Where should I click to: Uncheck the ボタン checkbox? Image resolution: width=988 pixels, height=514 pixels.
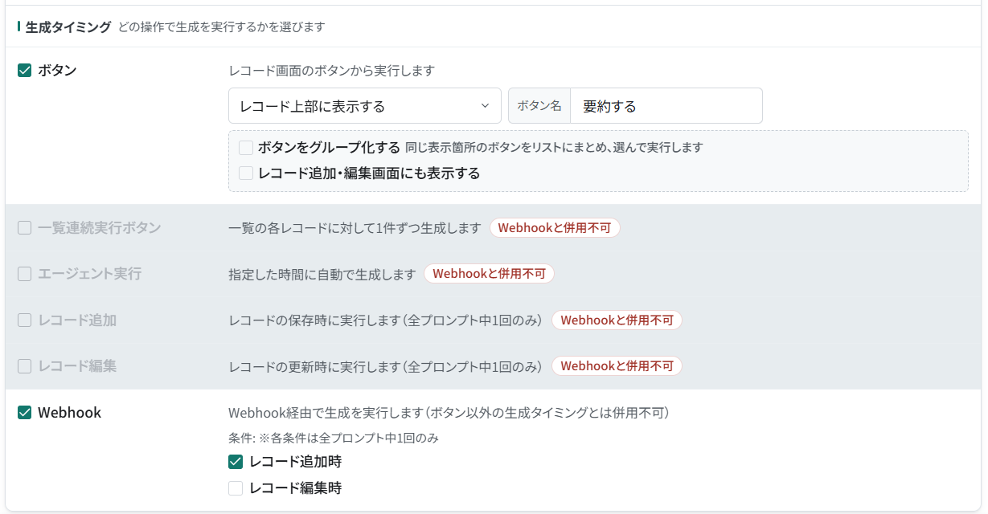24,71
